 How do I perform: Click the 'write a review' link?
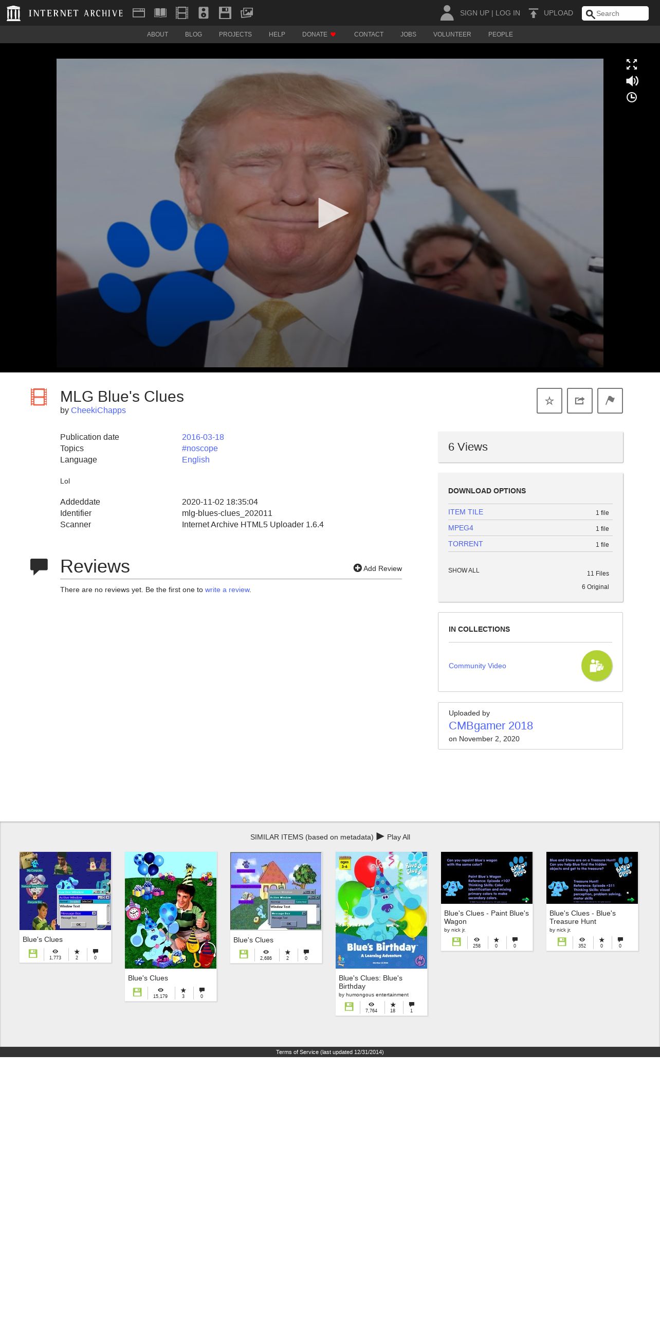click(x=227, y=590)
